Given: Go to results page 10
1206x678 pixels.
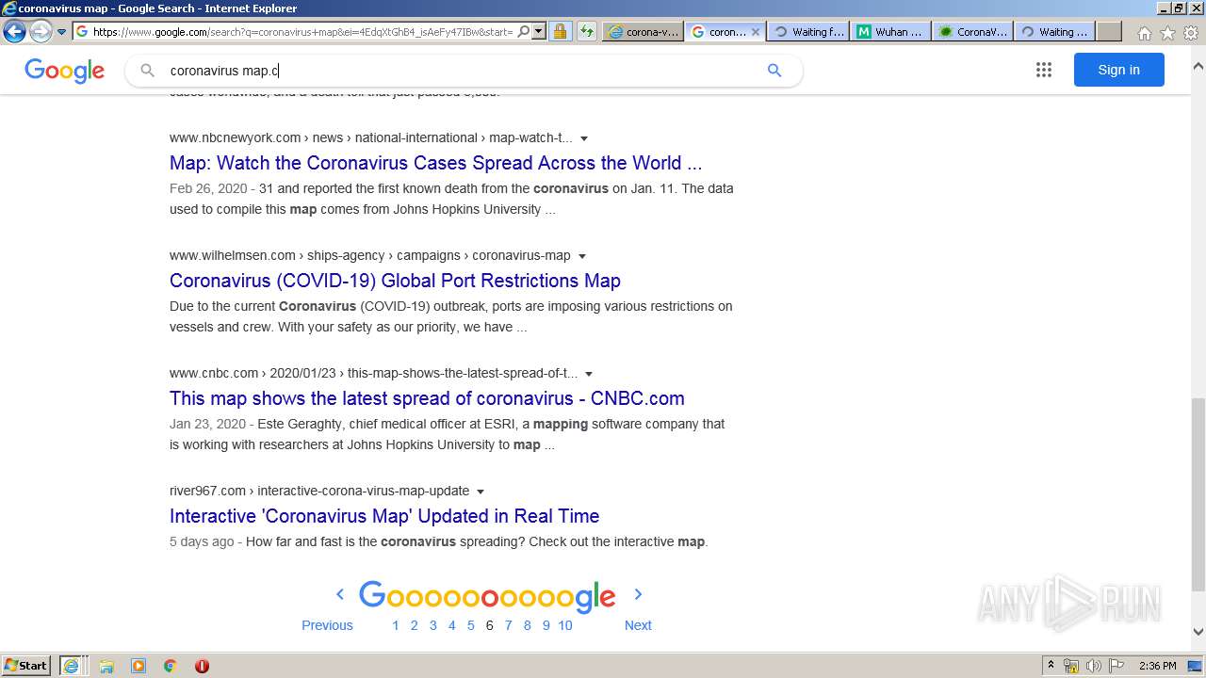Looking at the screenshot, I should [x=565, y=625].
